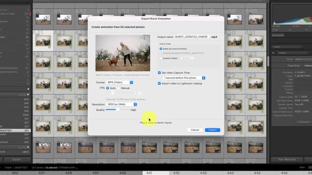Select grid thumbnail number 475
The height and width of the screenshot is (175, 312).
[x=64, y=105]
